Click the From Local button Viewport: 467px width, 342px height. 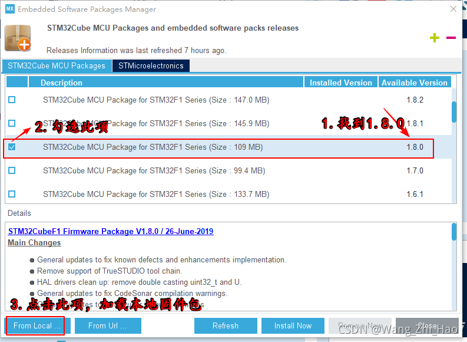[38, 325]
